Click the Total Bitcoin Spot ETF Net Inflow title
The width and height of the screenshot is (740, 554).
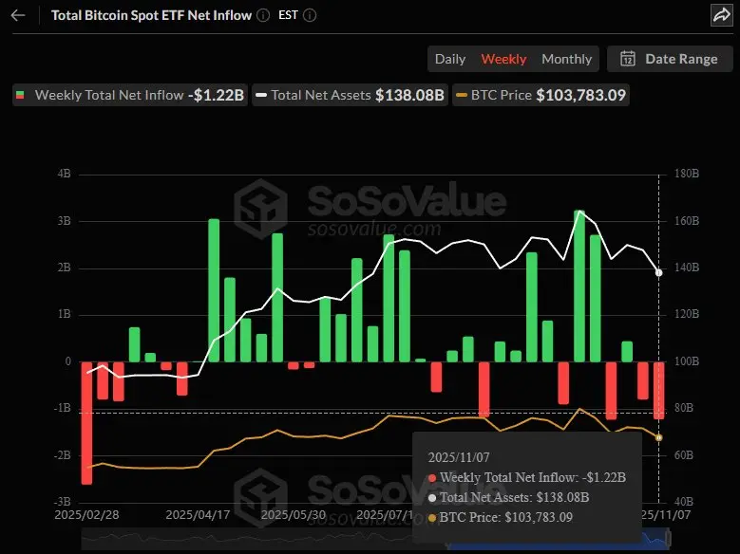coord(151,15)
